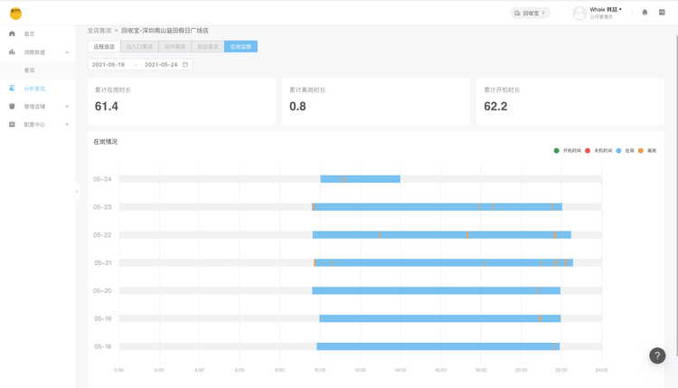Image resolution: width=678 pixels, height=388 pixels.
Task: Click the yellow logo in top-left corner
Action: tap(15, 14)
